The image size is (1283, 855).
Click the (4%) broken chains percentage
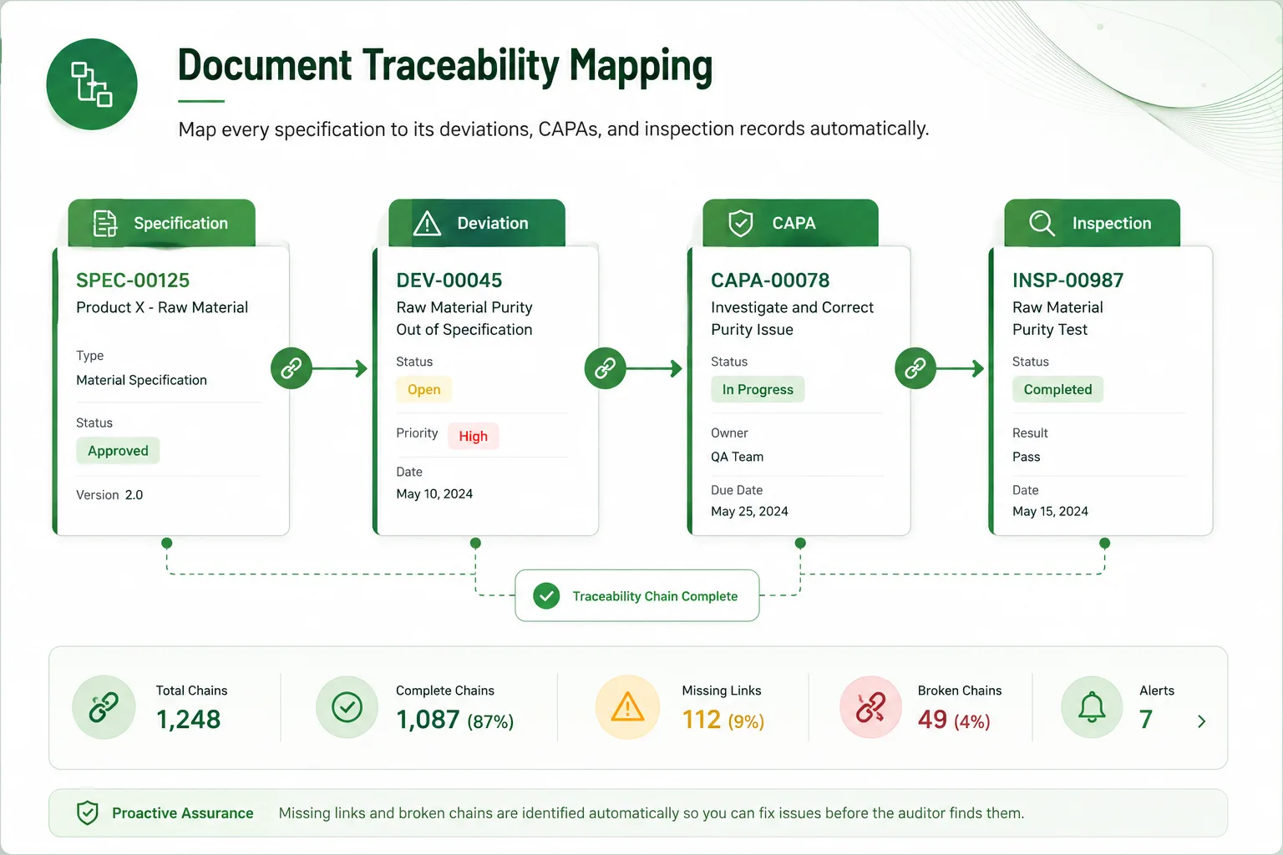972,721
